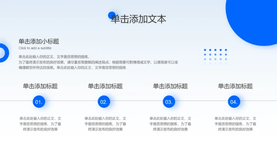Screen dimensions: 277x156
Task: Select the 单击添加标题 heading above circle 03
Action: 170,86
